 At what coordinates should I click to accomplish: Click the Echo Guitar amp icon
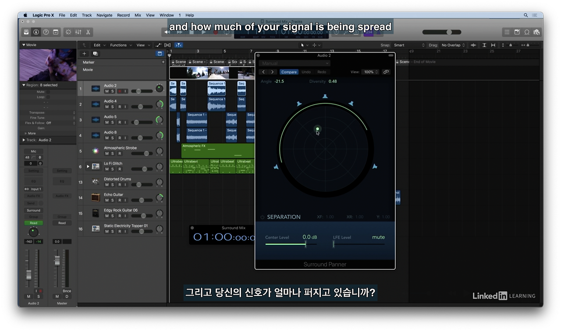95,197
